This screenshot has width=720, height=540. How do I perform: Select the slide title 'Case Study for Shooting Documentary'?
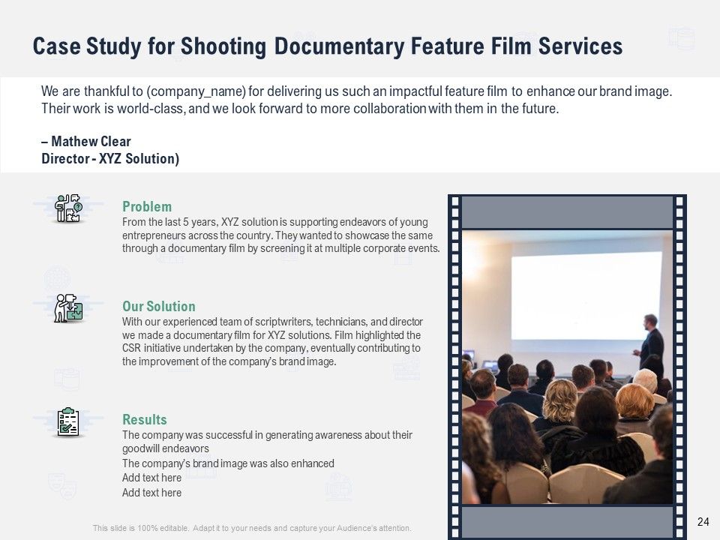328,46
